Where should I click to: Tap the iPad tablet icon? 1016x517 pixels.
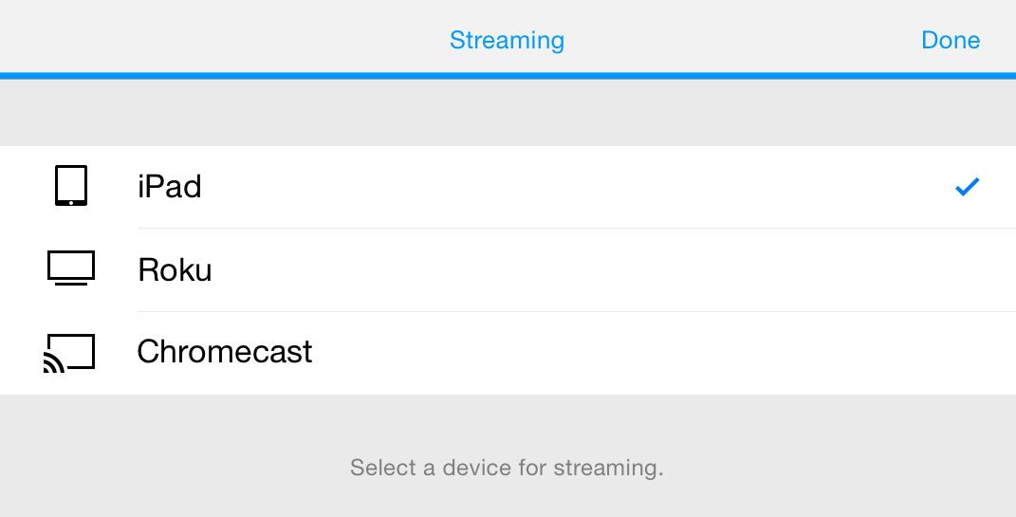click(x=70, y=186)
